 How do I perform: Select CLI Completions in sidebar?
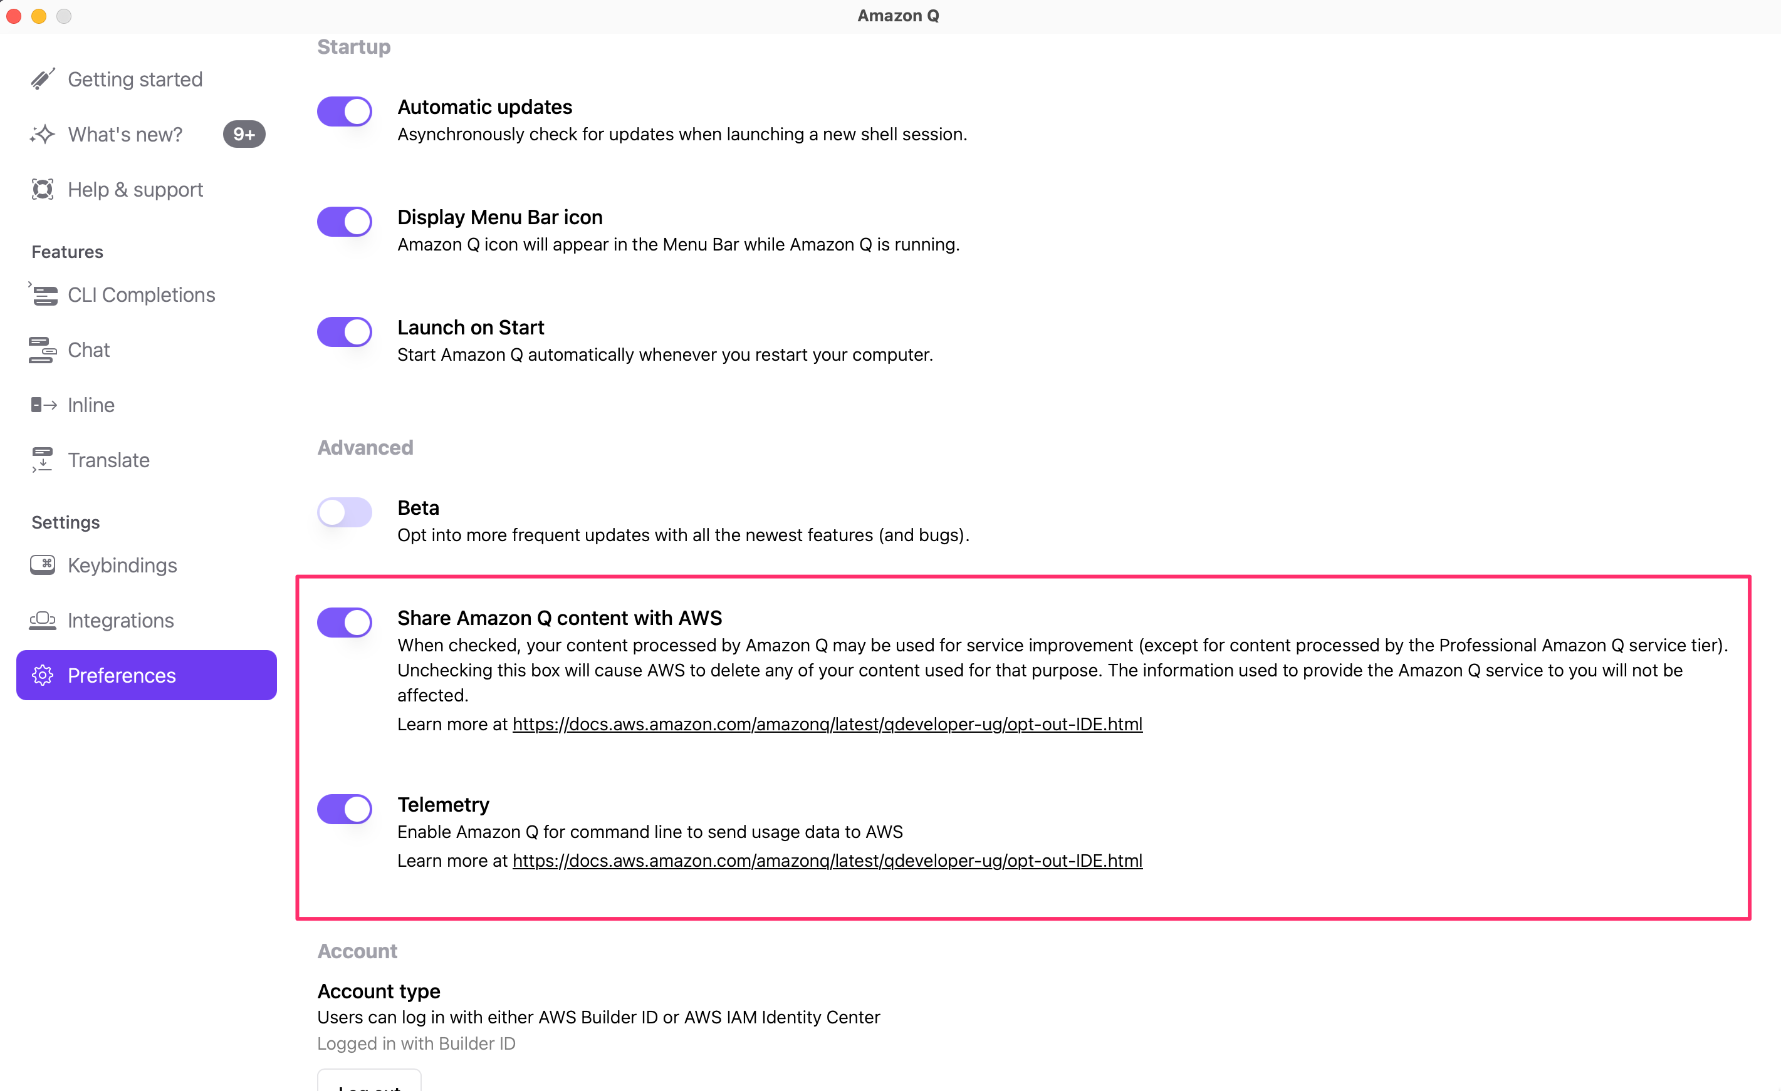[146, 295]
